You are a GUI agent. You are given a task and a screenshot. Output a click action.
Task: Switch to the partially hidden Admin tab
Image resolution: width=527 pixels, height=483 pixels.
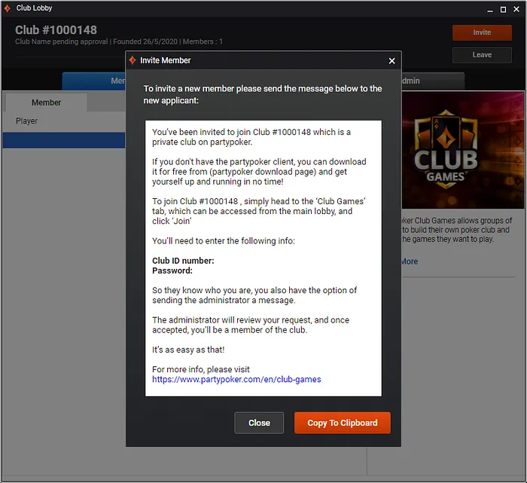pos(433,81)
